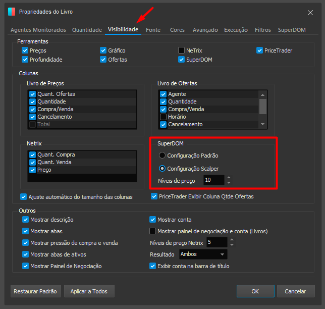Toggle the Profundidade checkbox
Viewport: 325px width, 309px height.
[25, 60]
